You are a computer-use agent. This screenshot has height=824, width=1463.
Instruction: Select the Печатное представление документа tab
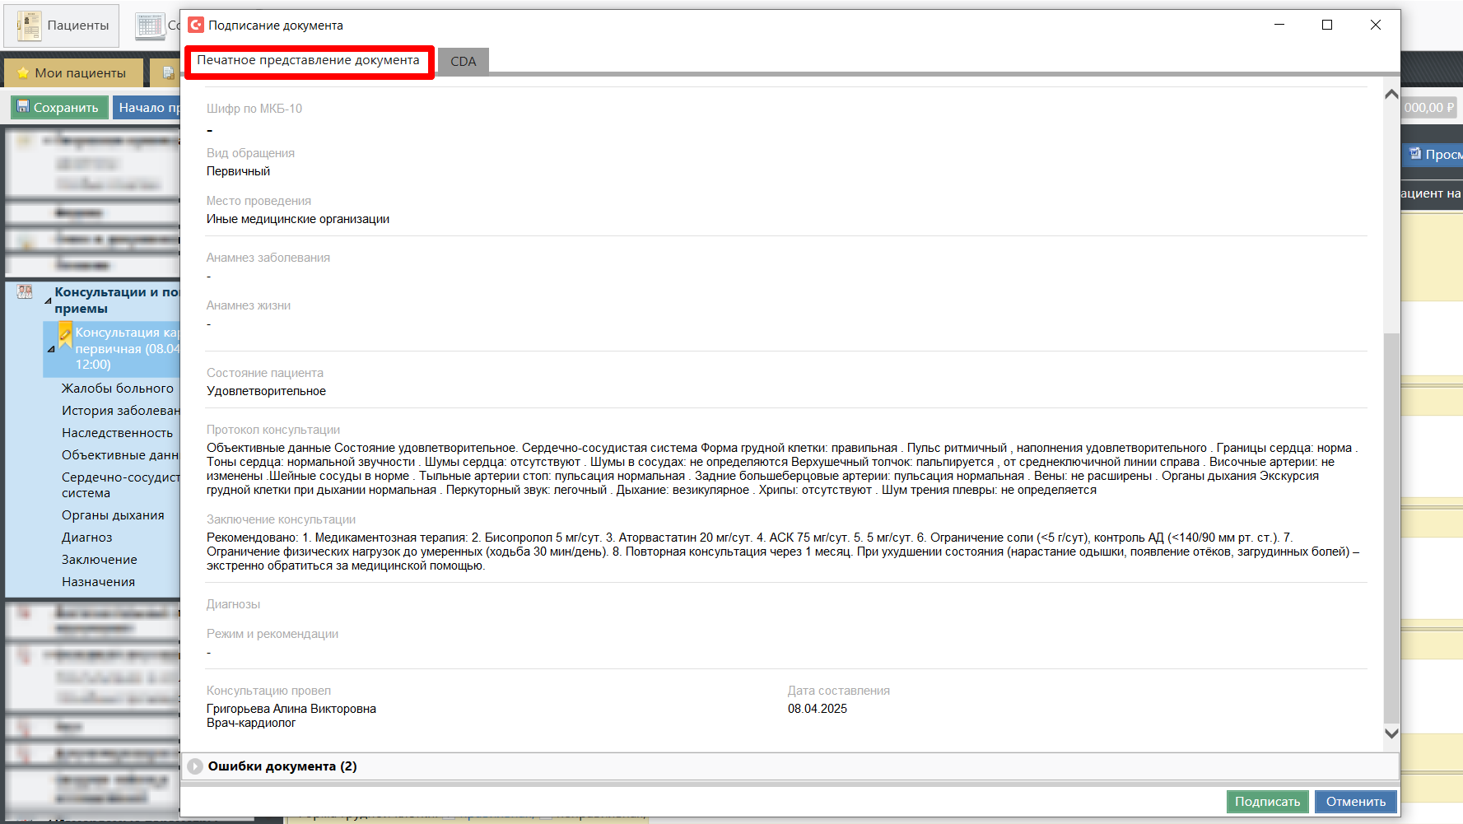point(308,61)
